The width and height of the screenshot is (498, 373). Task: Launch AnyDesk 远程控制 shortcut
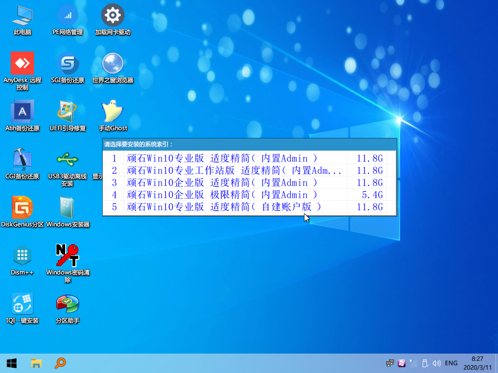pyautogui.click(x=22, y=64)
